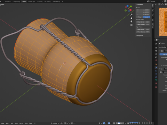Viewport: 167px width, 125px height.
Task: Click the blue Z axis on navigation gizmo
Action: (x=127, y=6)
